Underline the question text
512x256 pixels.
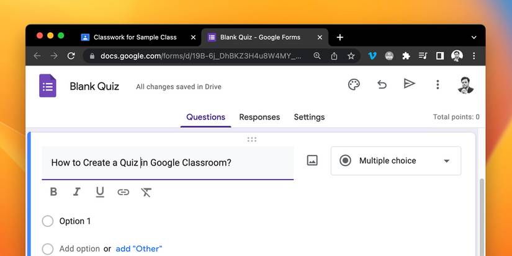pos(100,192)
